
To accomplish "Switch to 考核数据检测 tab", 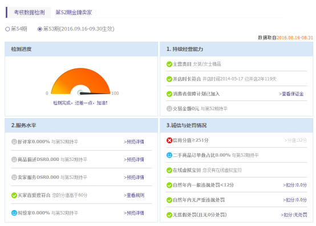I will [29, 13].
